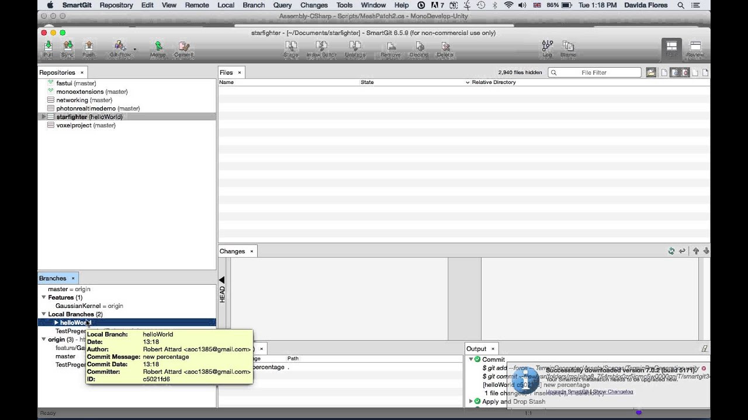Collapse the Features branch group
The width and height of the screenshot is (748, 420).
(43, 297)
